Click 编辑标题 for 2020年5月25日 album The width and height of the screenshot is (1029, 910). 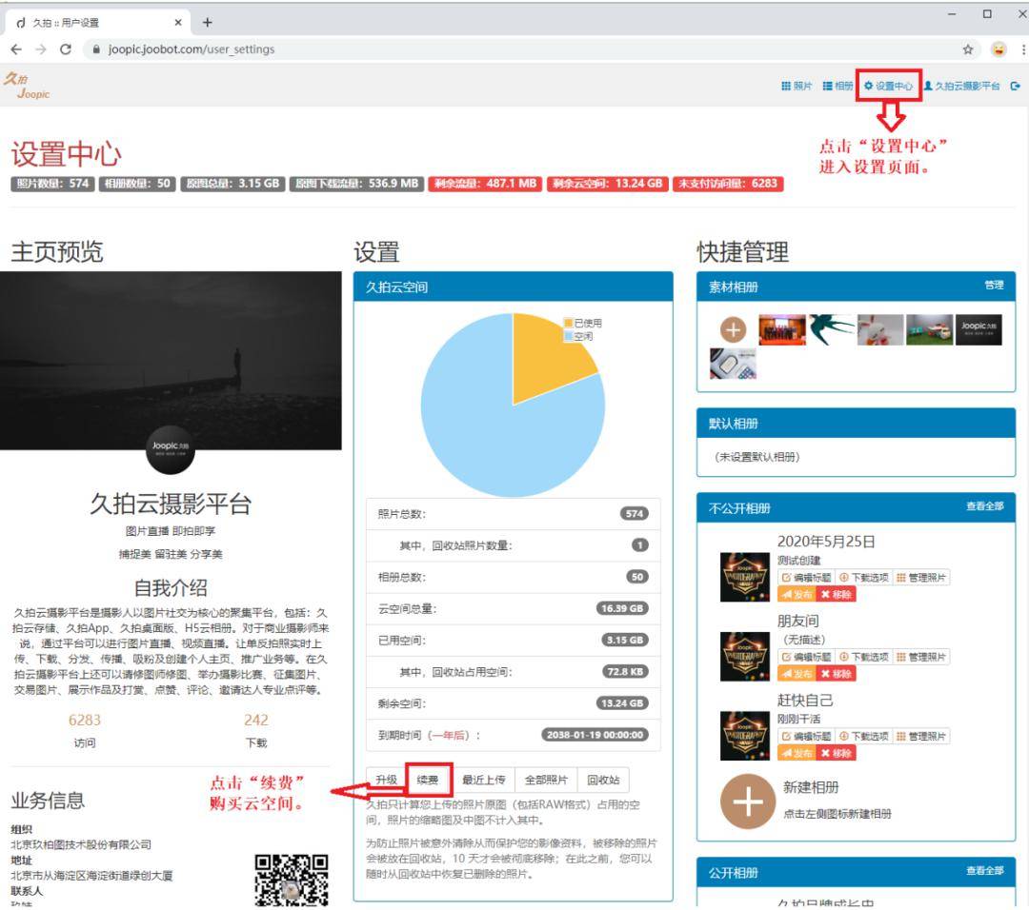[x=806, y=578]
